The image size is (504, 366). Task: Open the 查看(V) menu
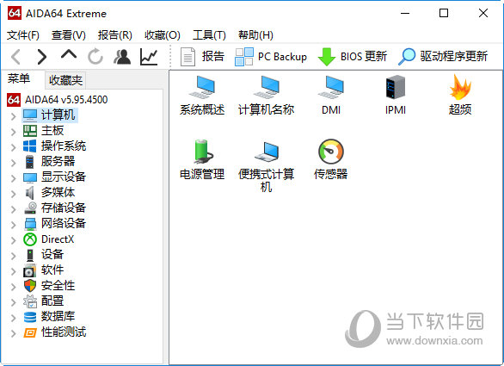(69, 35)
